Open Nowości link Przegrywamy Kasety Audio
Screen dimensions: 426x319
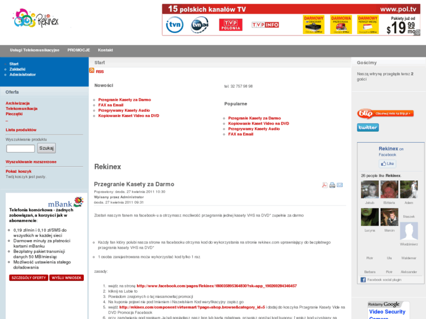point(124,111)
